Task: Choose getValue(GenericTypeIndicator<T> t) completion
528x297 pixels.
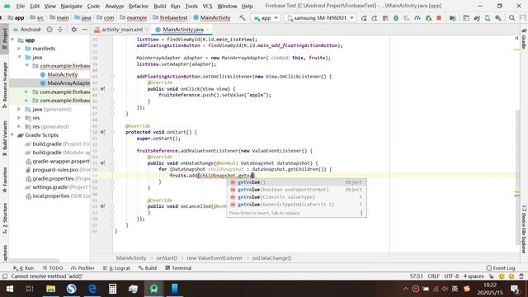Action: coord(296,205)
